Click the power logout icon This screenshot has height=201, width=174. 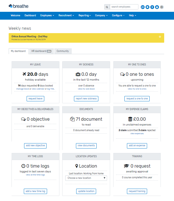point(162,7)
